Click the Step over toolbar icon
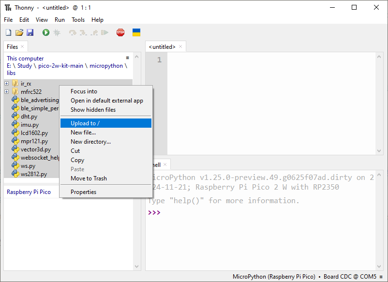This screenshot has height=282, width=388. 73,32
